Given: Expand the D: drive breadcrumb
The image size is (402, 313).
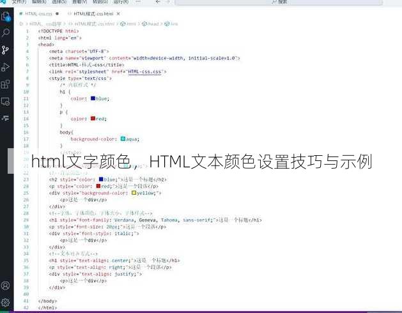Looking at the screenshot, I should 21,24.
